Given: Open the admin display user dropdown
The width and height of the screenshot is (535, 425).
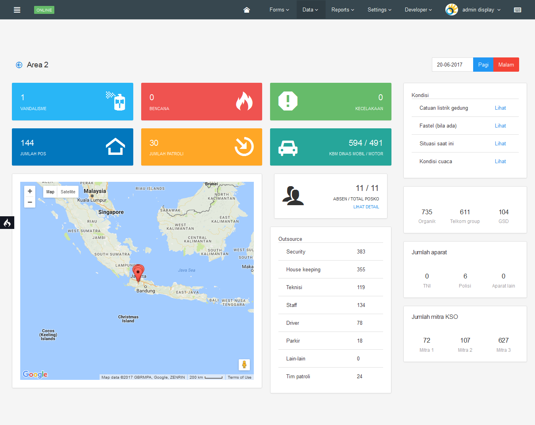Looking at the screenshot, I should 481,10.
